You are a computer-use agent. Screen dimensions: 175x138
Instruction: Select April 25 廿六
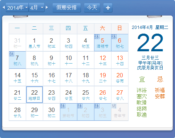(86, 95)
